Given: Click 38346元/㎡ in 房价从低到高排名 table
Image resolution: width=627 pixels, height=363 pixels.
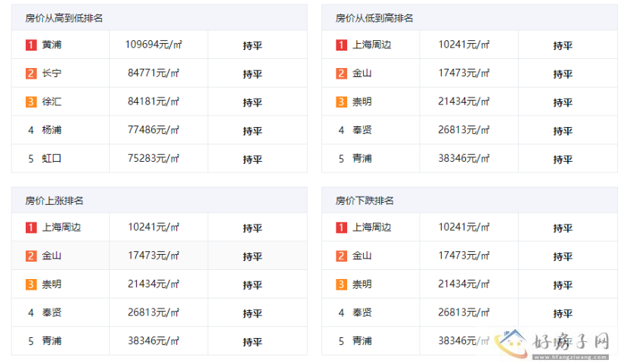Looking at the screenshot, I should 464,158.
